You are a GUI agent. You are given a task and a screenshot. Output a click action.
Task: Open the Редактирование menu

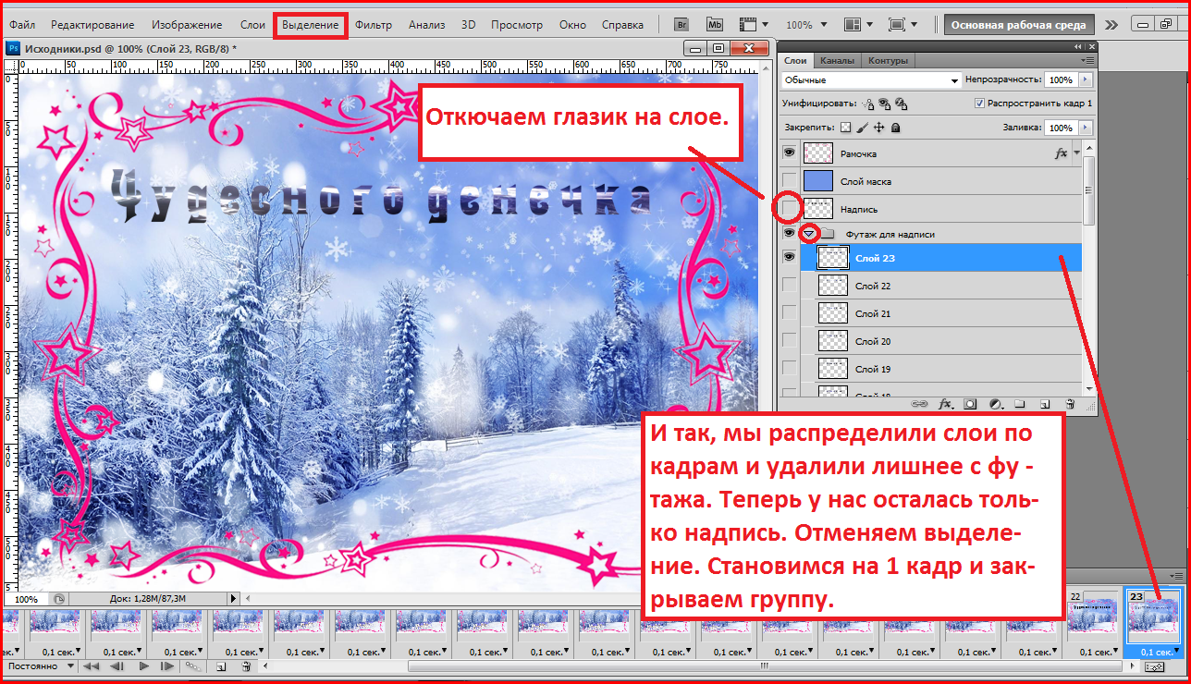[92, 25]
